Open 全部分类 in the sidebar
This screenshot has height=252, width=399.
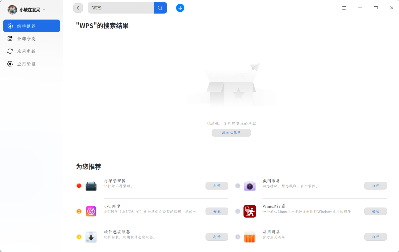coord(32,38)
